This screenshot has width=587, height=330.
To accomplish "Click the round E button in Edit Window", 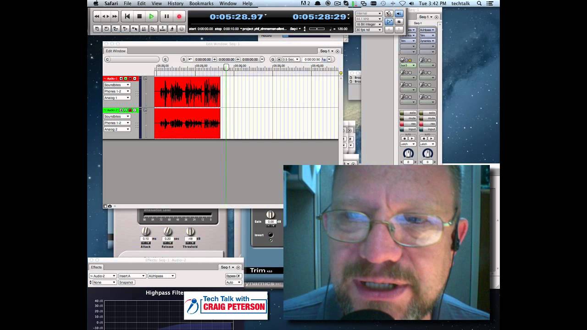I will (165, 59).
